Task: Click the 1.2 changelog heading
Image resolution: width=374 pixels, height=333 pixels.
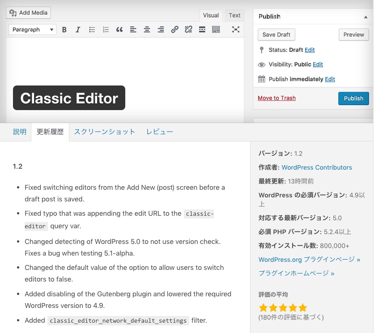Action: pyautogui.click(x=17, y=166)
